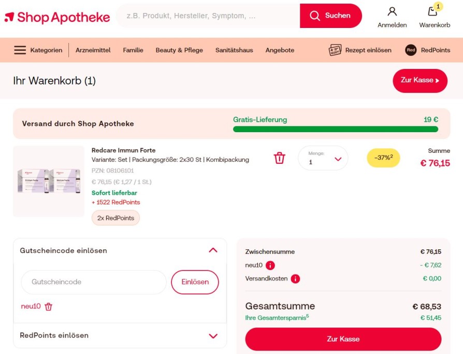Open the Arzneimittel menu item
The width and height of the screenshot is (463, 354).
point(93,50)
